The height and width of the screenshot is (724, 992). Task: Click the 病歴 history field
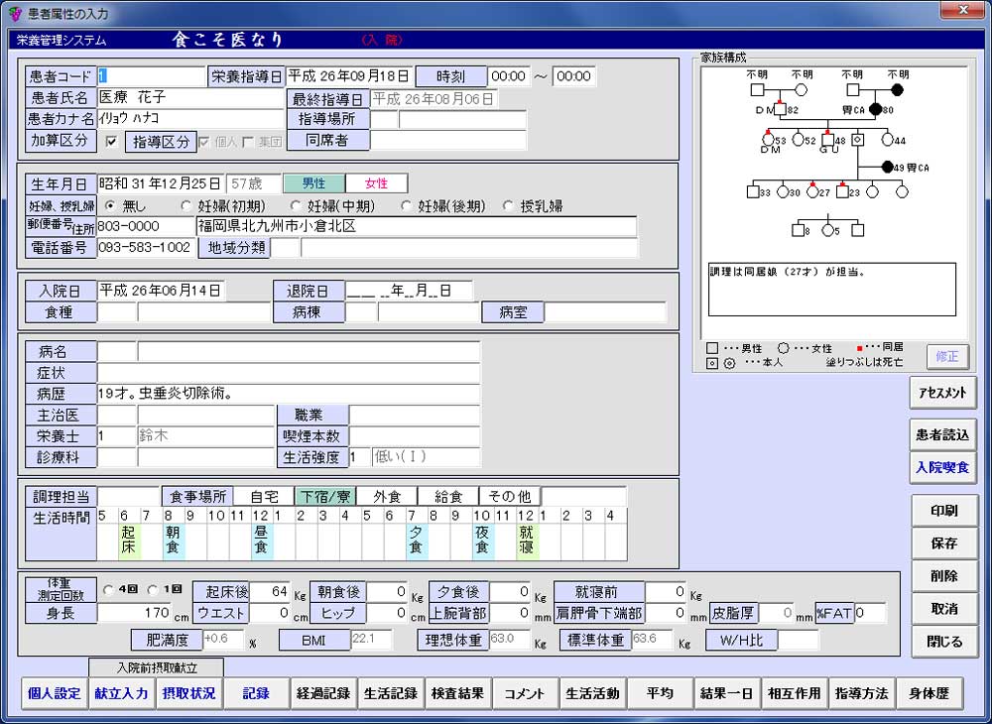(x=289, y=394)
